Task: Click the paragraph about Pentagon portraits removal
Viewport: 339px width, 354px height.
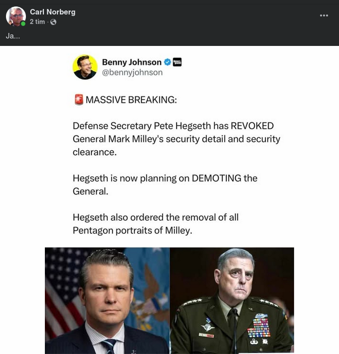Action: (156, 224)
